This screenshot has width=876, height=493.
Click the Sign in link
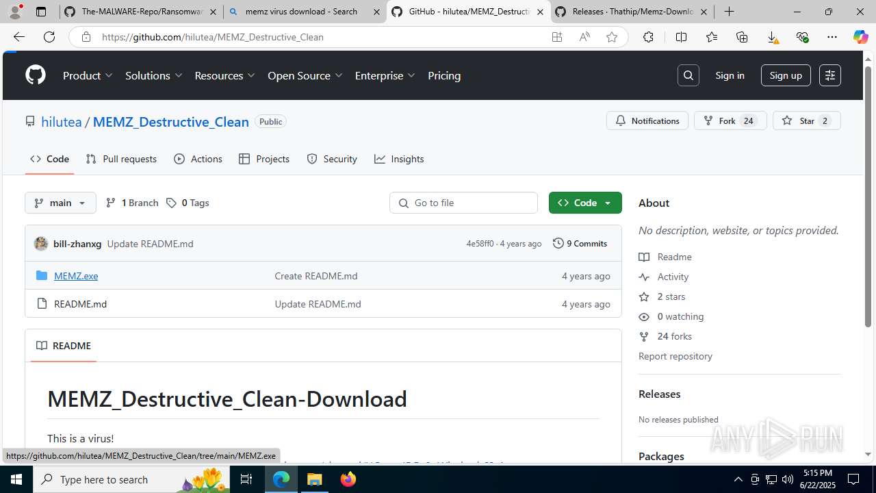[x=730, y=75]
